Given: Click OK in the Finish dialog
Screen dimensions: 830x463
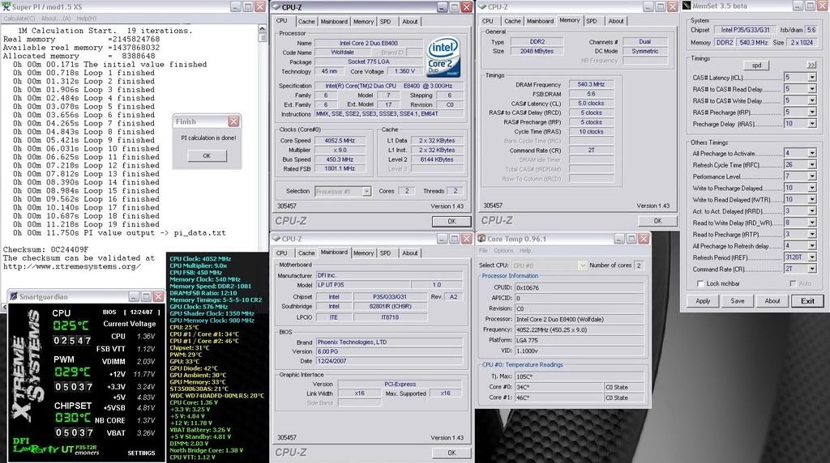Looking at the screenshot, I should pos(207,156).
